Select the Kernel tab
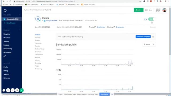The width and height of the screenshot is (171, 96). click(37, 57)
